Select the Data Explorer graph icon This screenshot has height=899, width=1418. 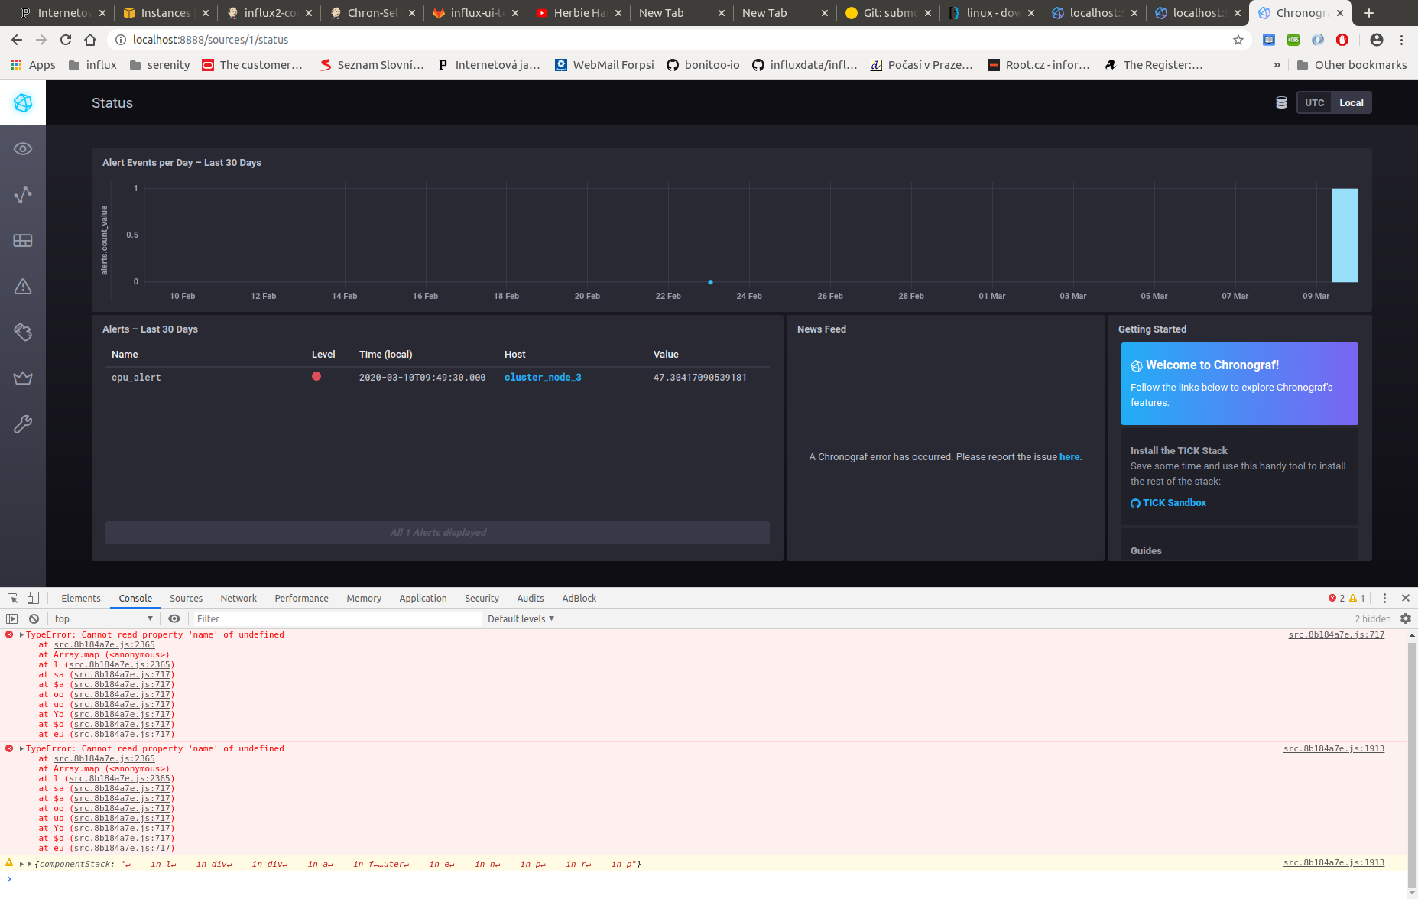[23, 194]
